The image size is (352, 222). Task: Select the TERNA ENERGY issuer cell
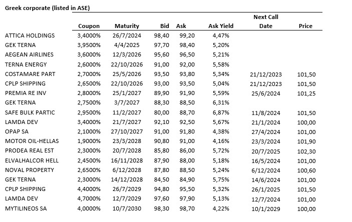(x=26, y=64)
